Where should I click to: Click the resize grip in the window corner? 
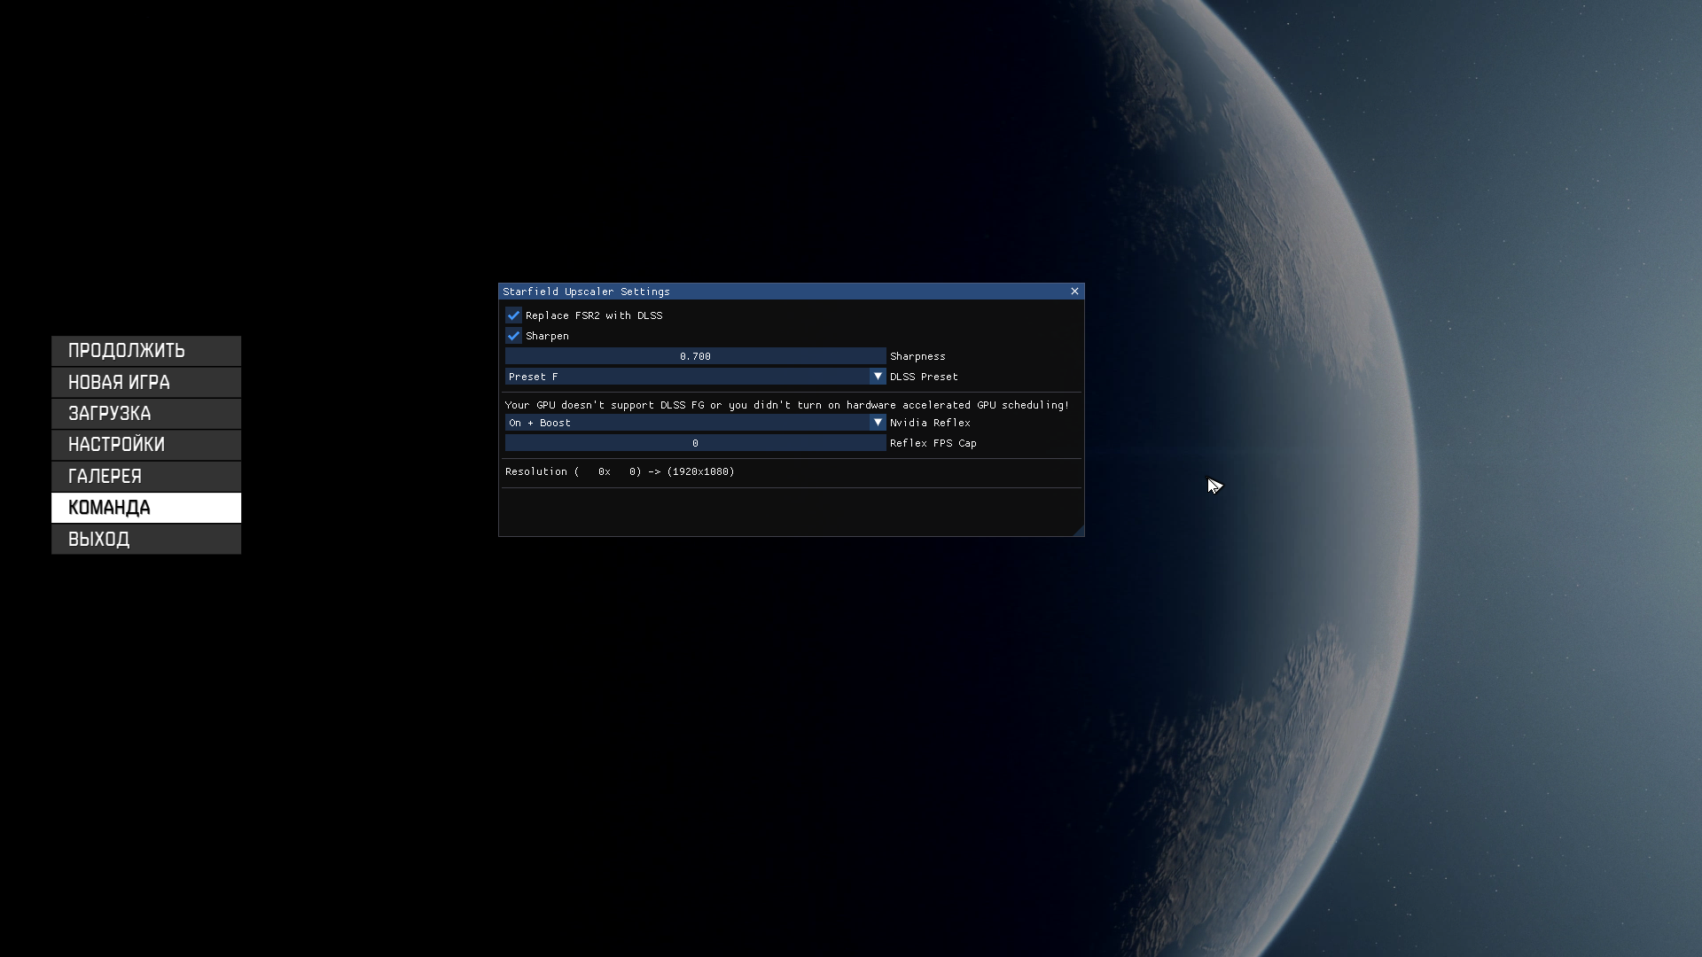(1079, 532)
